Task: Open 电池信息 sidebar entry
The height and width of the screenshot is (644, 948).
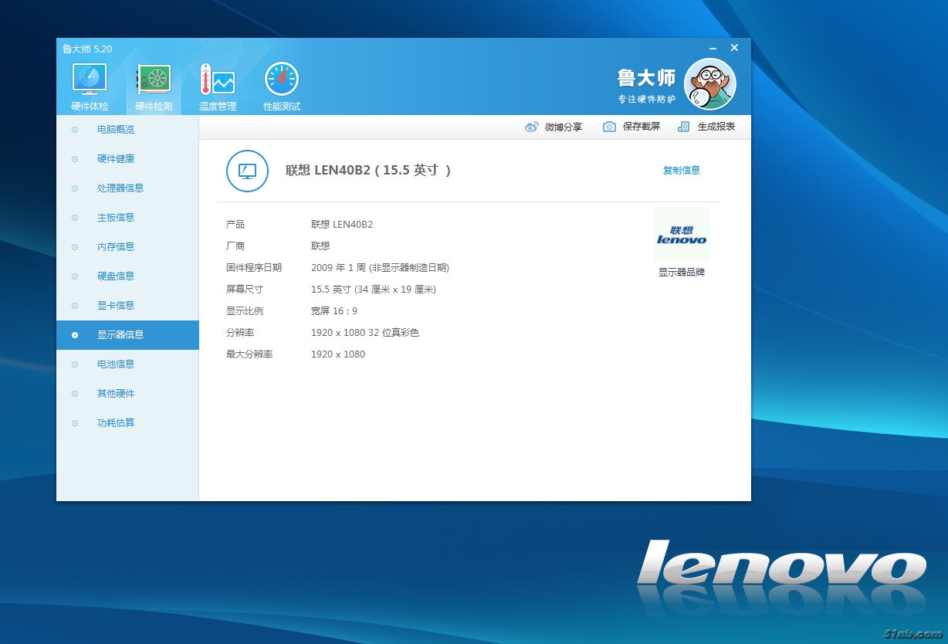Action: pos(116,364)
